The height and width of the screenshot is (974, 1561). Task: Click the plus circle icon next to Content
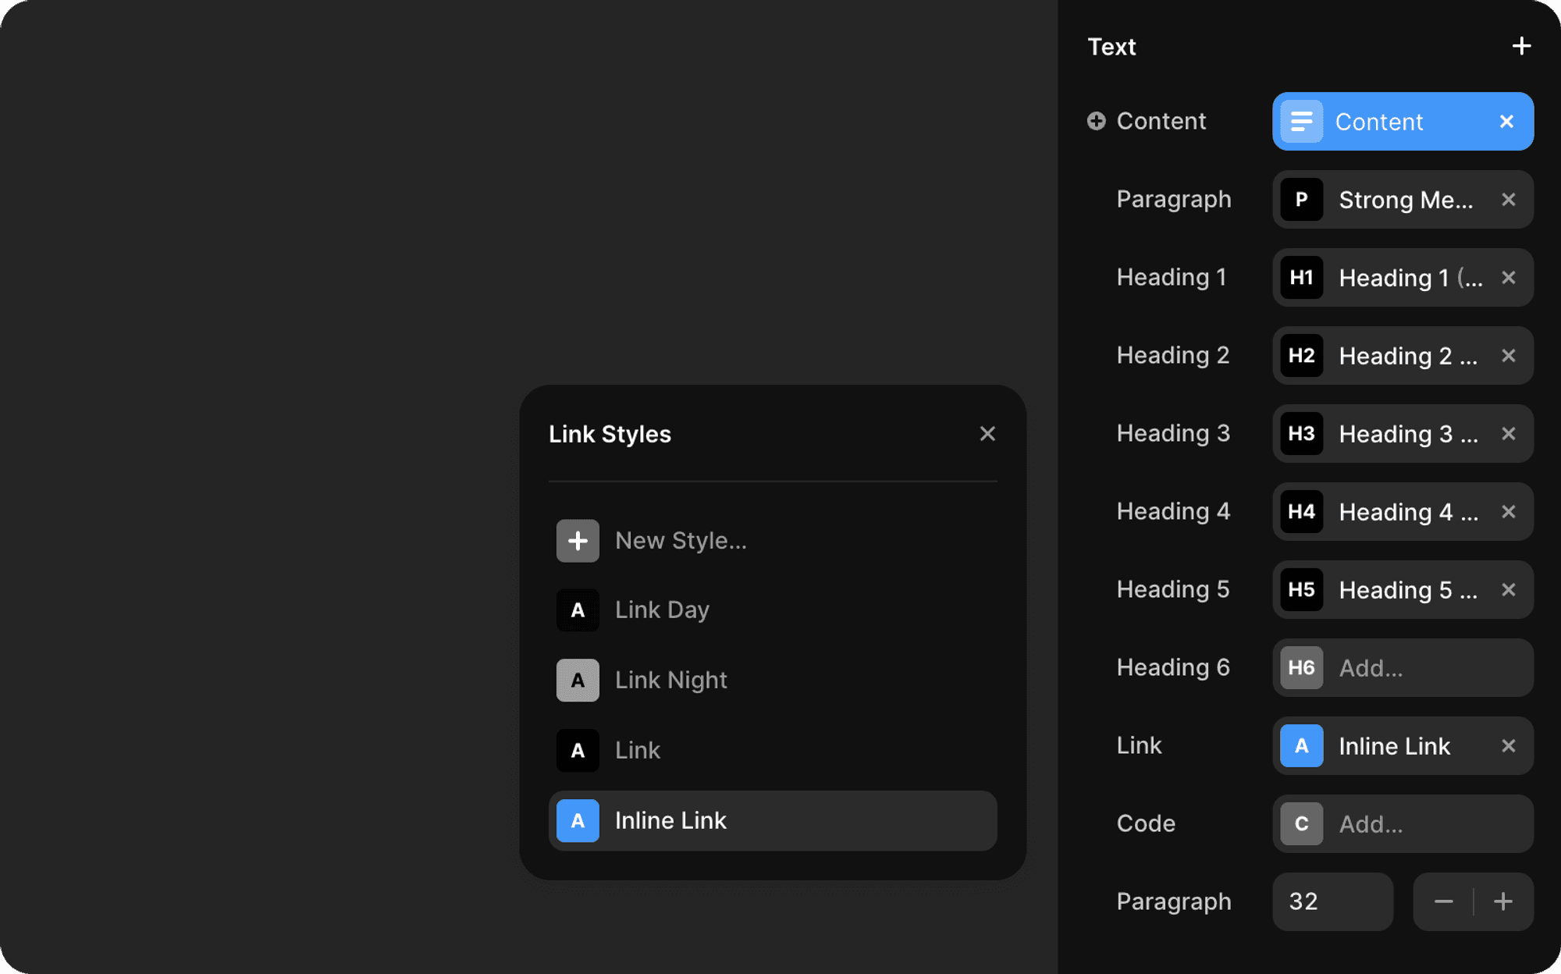pos(1097,121)
